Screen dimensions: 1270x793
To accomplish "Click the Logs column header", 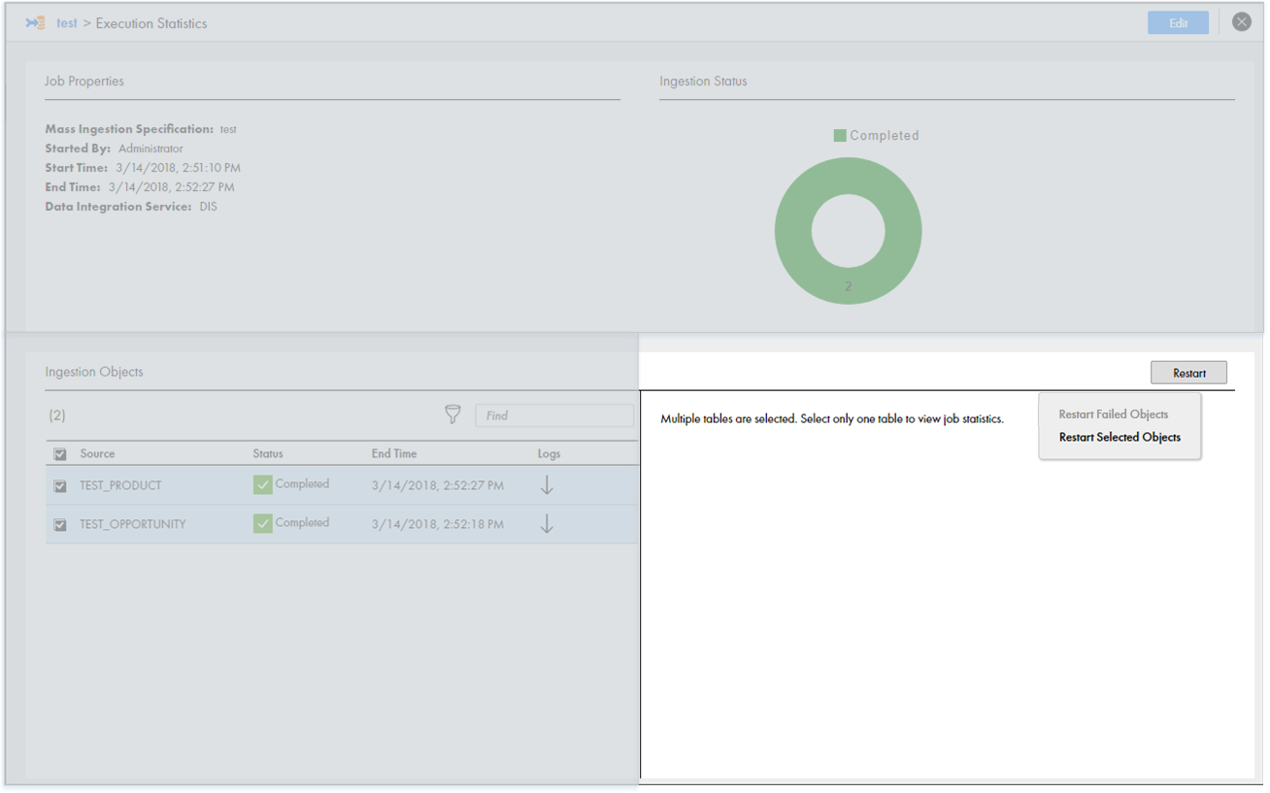I will [549, 454].
